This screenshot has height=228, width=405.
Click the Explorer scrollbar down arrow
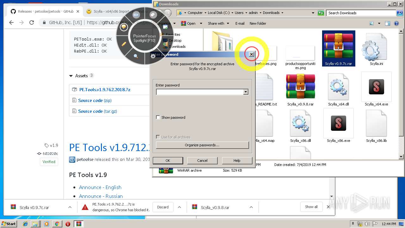(x=401, y=157)
